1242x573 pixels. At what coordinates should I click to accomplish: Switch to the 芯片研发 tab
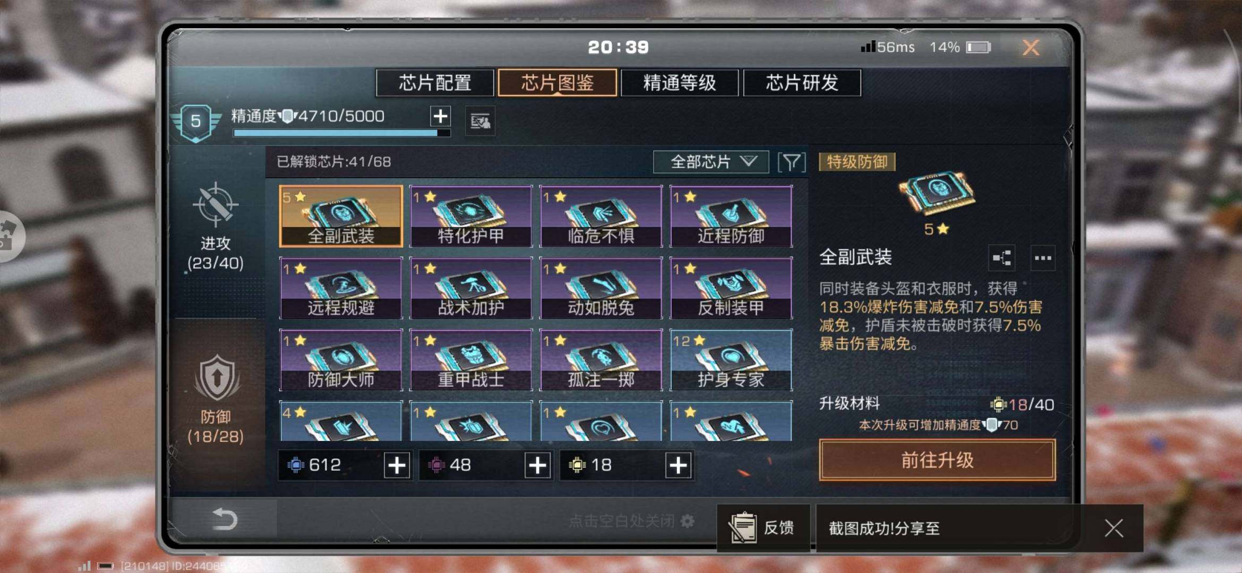tap(802, 83)
